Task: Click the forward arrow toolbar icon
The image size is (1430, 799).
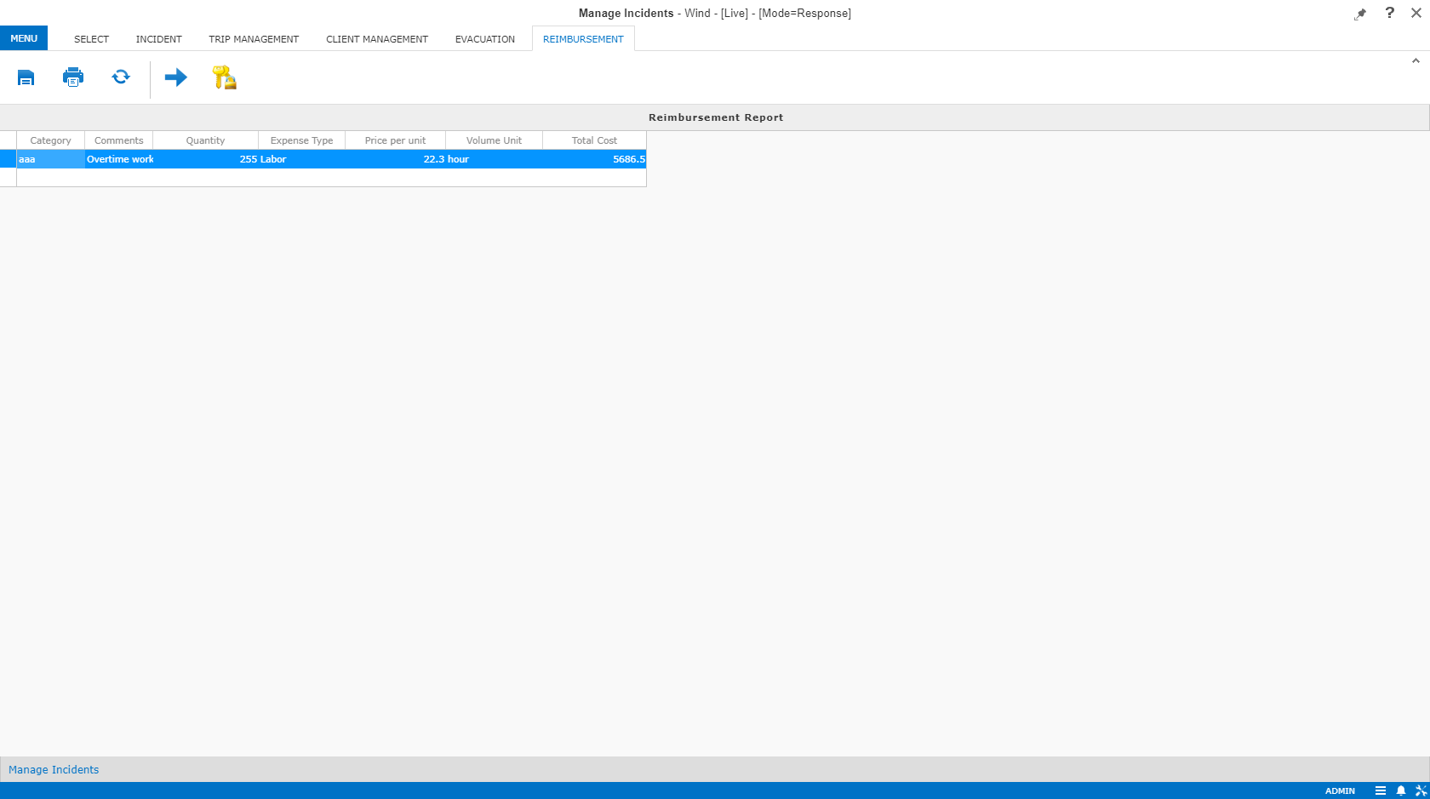Action: pyautogui.click(x=175, y=77)
